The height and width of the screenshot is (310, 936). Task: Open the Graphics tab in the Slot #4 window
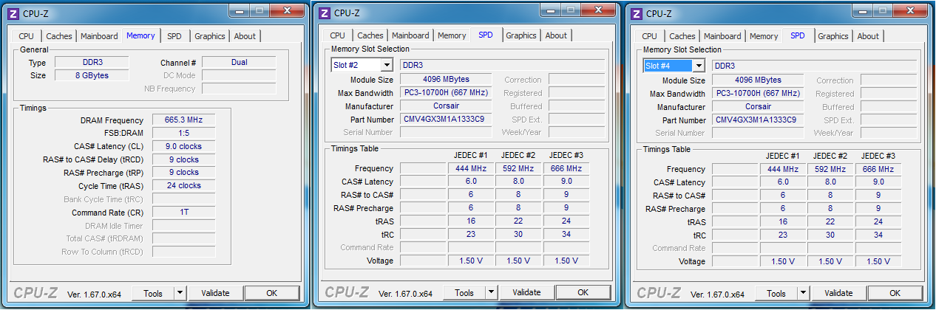[833, 36]
